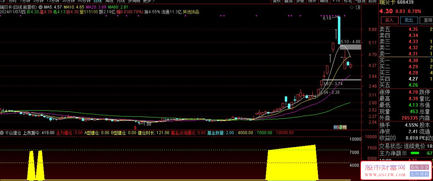The image size is (433, 181).
Task: Click the 收益(三) earnings label
Action: [x=388, y=138]
